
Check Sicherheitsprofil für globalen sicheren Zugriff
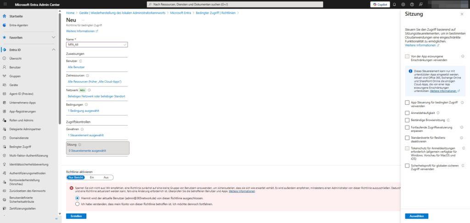pos(407,166)
